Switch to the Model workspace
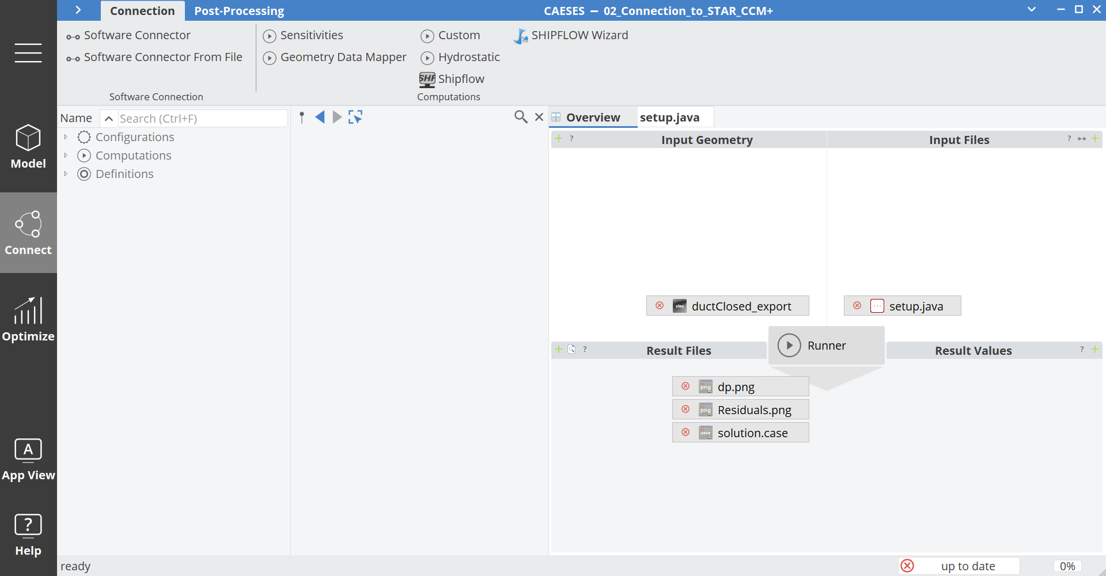 pos(28,147)
